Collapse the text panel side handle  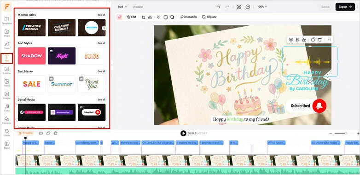pos(112,65)
